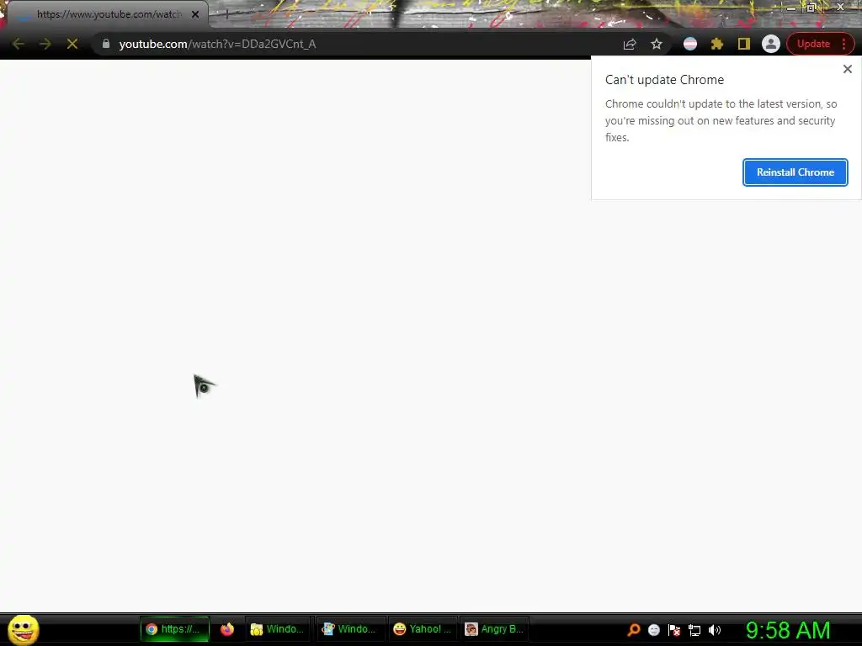Open the round white tray icon
The image size is (862, 646).
(653, 629)
